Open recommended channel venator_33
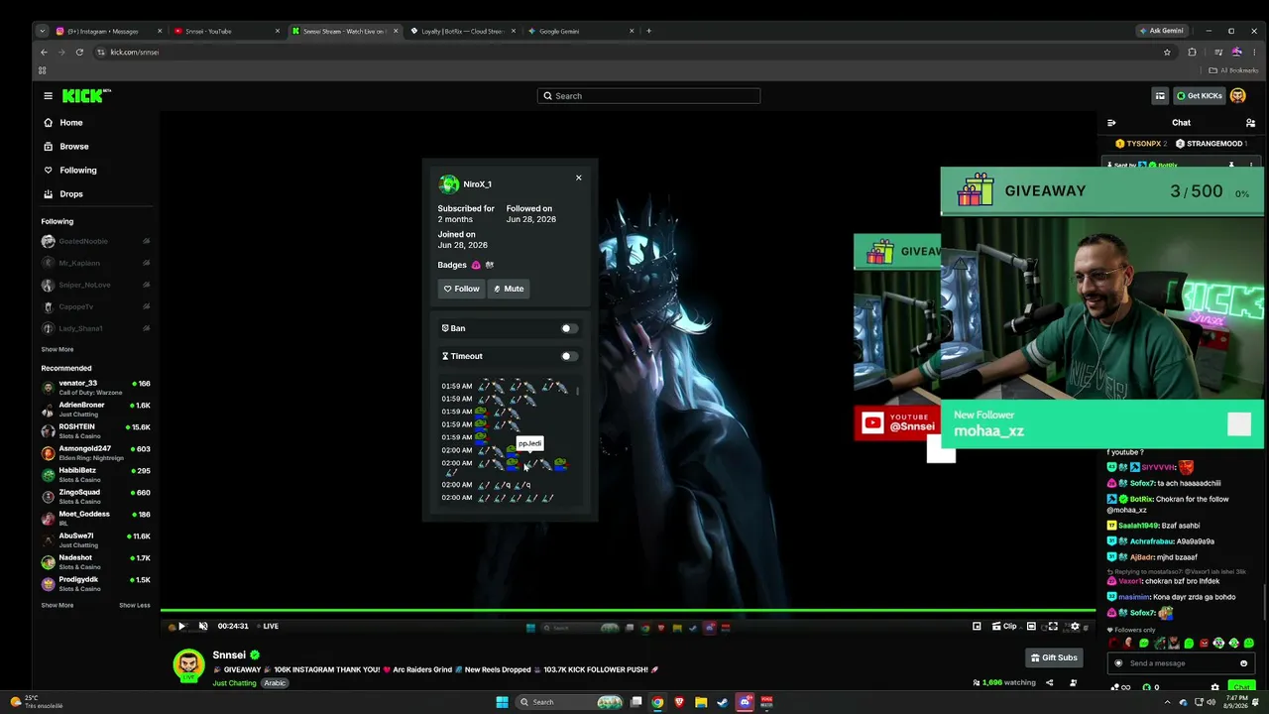1269x714 pixels. tap(96, 388)
